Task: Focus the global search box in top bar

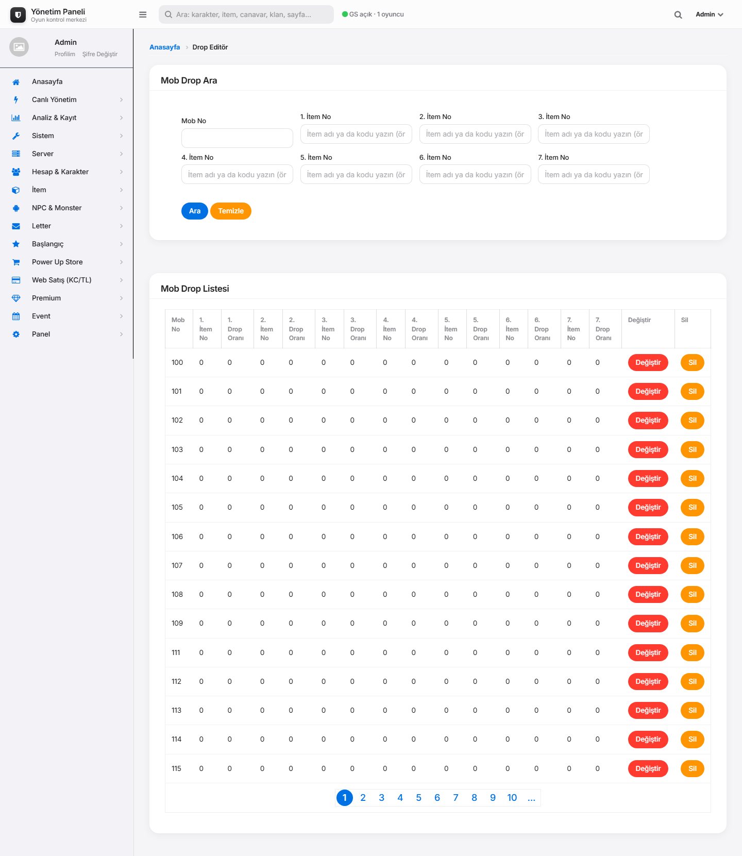Action: (246, 14)
